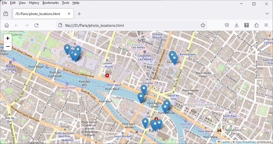Image resolution: width=273 pixels, height=144 pixels.
Task: Open the File menu
Action: 4,3
